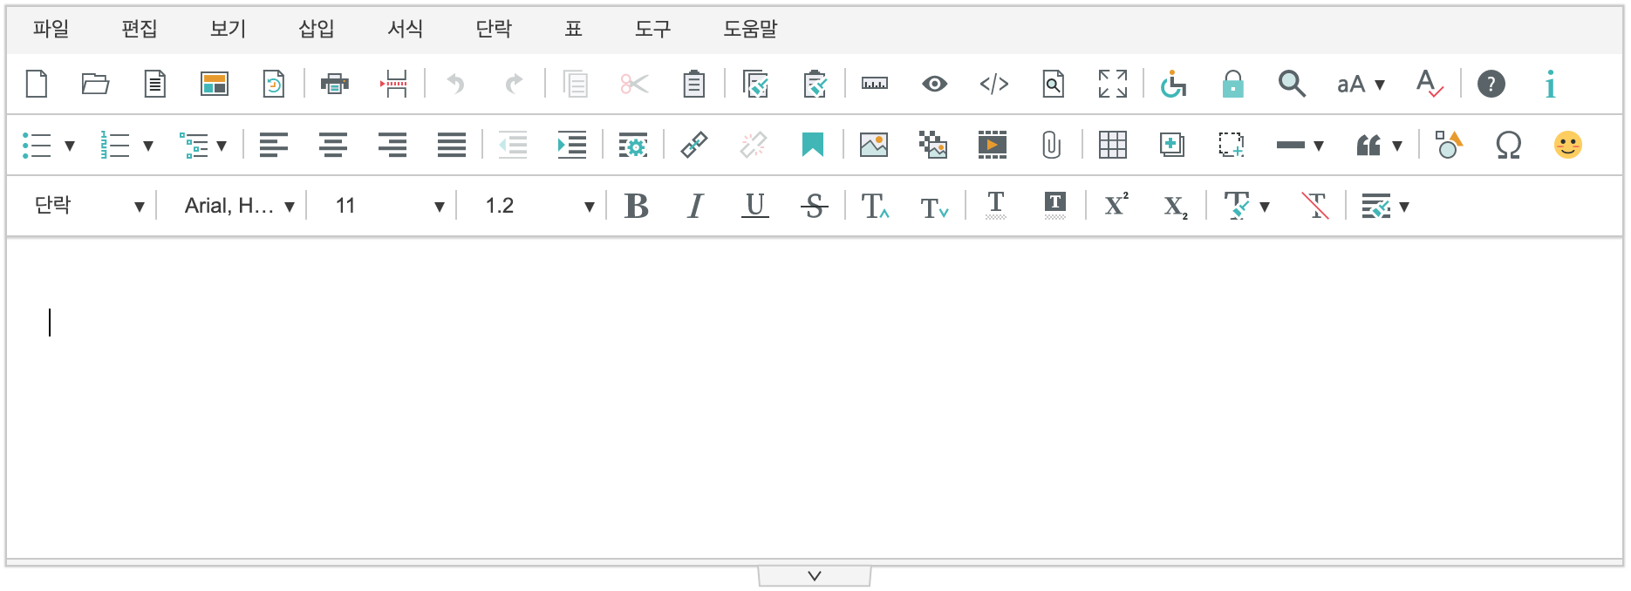This screenshot has width=1631, height=591.
Task: Open the font size dropdown showing 11
Action: pos(389,207)
